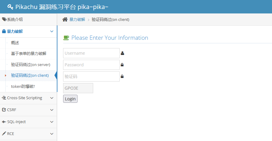Click the pencil icon beside RCE
The width and height of the screenshot is (272, 141).
4,134
